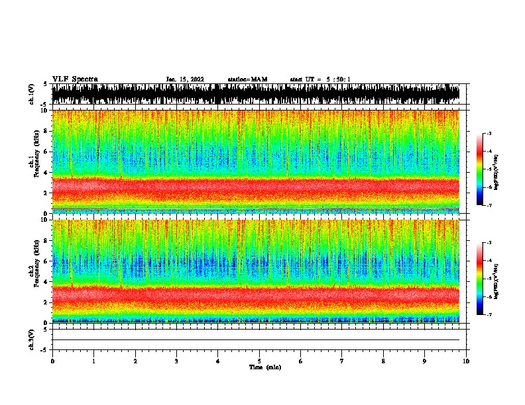This screenshot has height=405, width=525.
Task: Click the "start UT = 5 :50: 1" text
Action: coord(320,79)
